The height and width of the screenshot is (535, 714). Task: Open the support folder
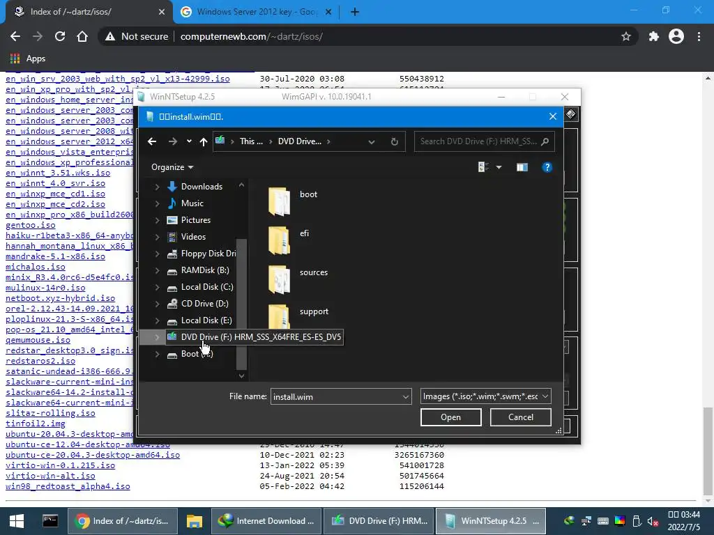click(x=298, y=316)
